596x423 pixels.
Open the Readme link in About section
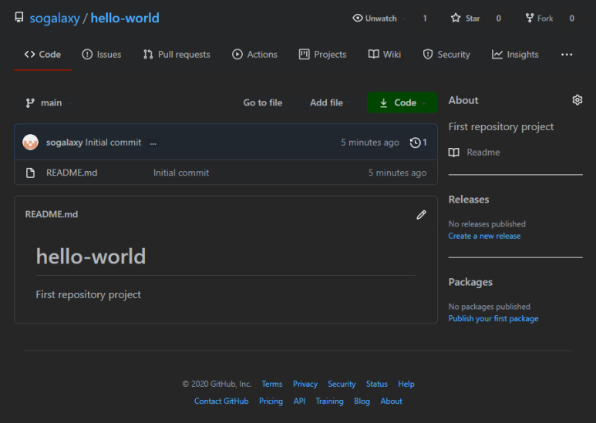point(483,153)
